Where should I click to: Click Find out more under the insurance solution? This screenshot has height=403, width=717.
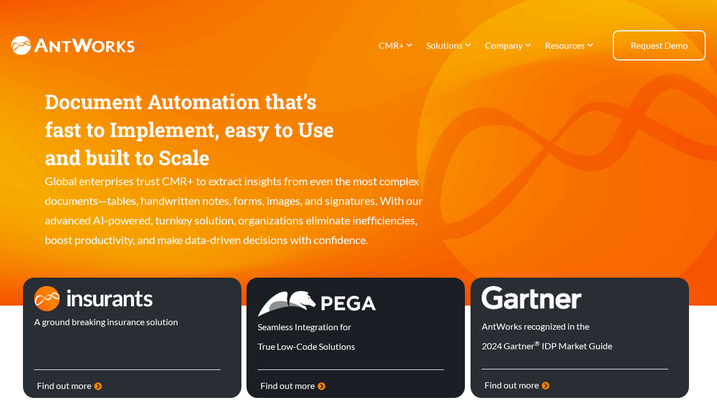pos(63,385)
